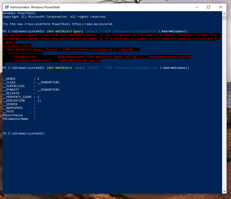Click the 'FullyQualifiedErrorId' label

[33, 60]
